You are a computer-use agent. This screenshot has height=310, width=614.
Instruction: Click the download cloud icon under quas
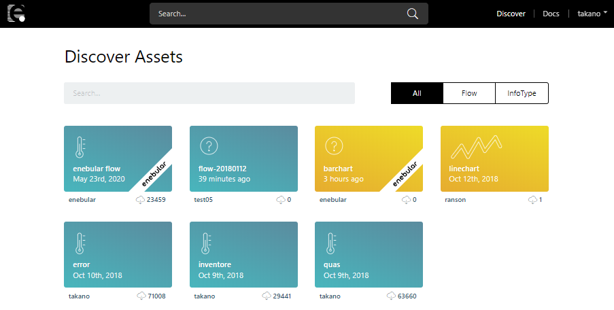coord(391,296)
